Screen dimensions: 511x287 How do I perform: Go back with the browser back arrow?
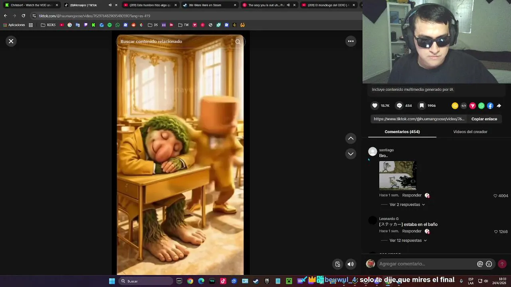[5, 16]
